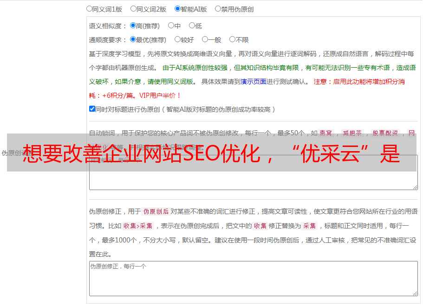This screenshot has height=305, width=423.
Task: Open the 演示页面 link
Action: 254,82
